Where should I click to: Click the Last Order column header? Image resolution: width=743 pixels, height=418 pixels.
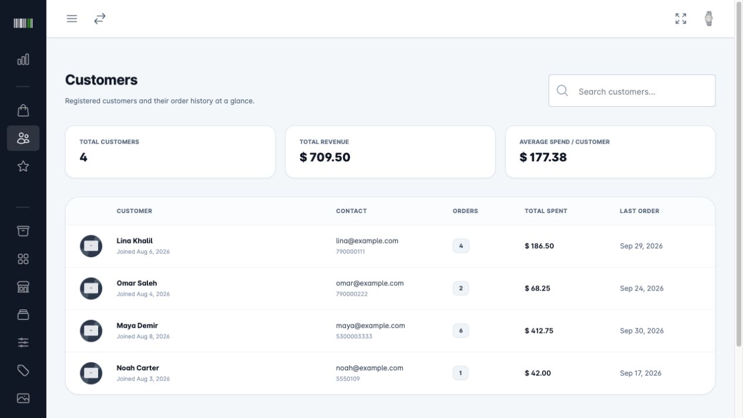click(640, 211)
